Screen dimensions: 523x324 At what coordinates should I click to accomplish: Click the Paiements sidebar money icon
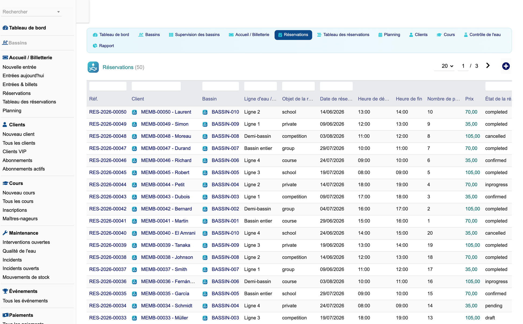point(5,315)
